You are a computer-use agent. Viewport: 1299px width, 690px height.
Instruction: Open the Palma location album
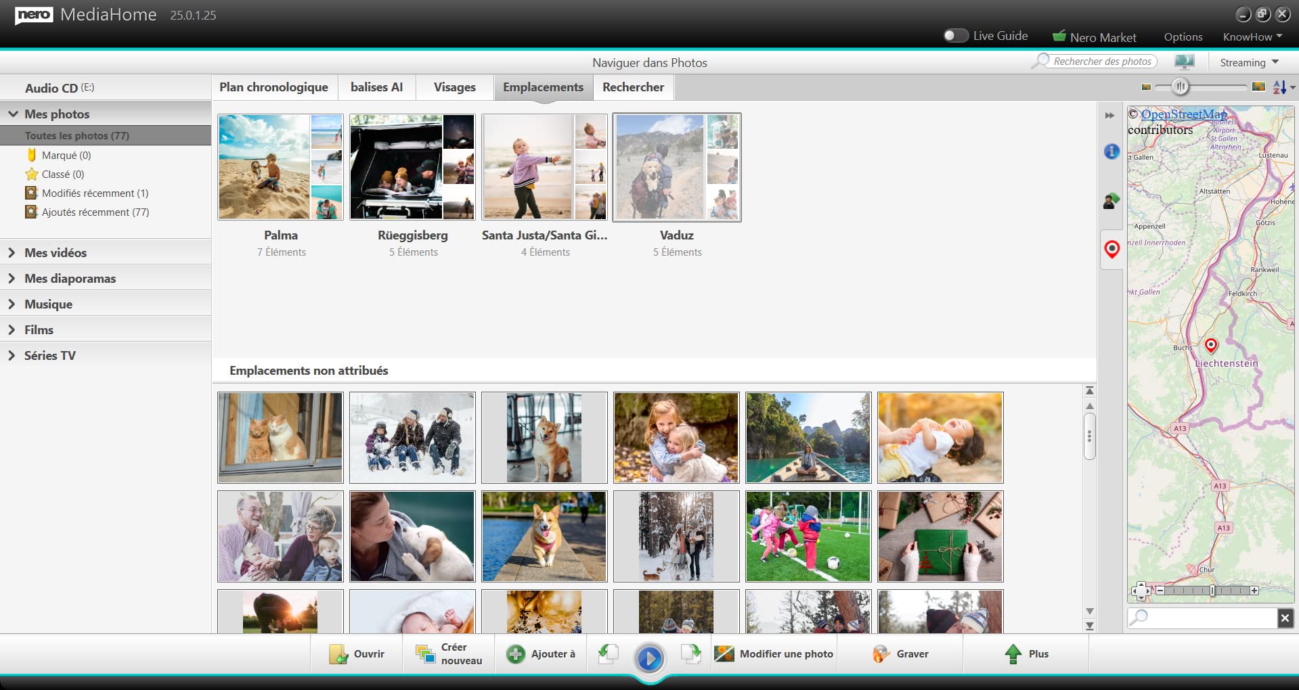point(280,167)
